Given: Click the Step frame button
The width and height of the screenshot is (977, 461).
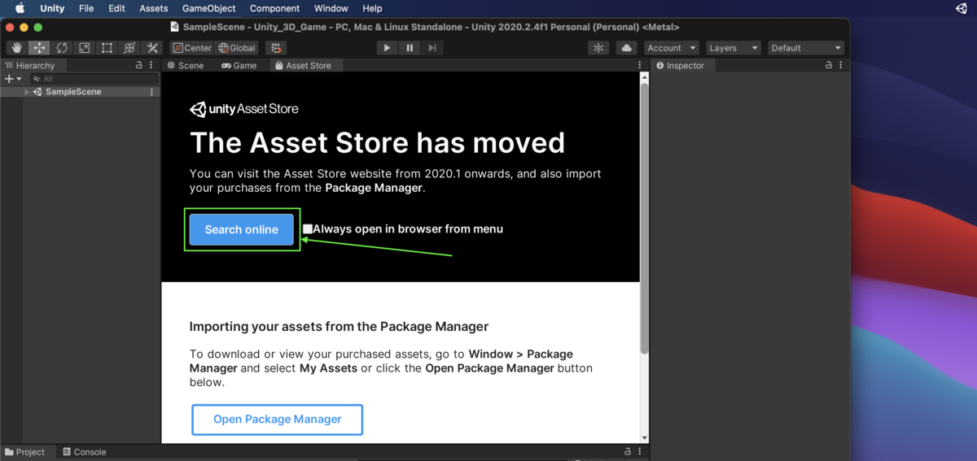Looking at the screenshot, I should [x=432, y=48].
